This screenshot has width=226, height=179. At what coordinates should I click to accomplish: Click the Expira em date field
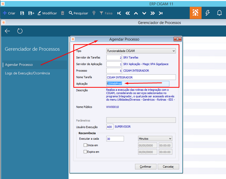point(148,152)
